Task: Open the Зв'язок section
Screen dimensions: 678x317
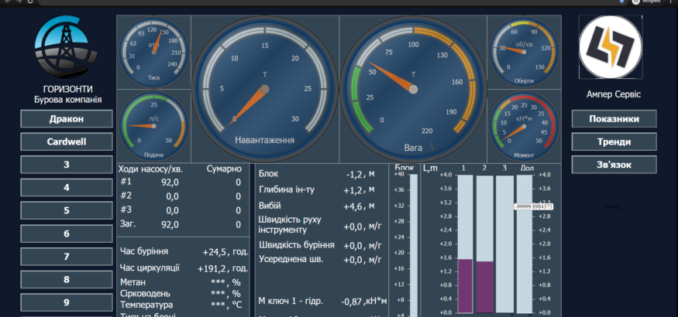Action: click(x=614, y=165)
